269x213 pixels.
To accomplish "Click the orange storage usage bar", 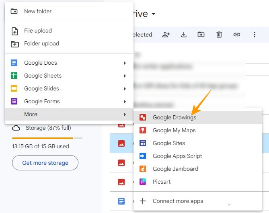I will [x=43, y=138].
